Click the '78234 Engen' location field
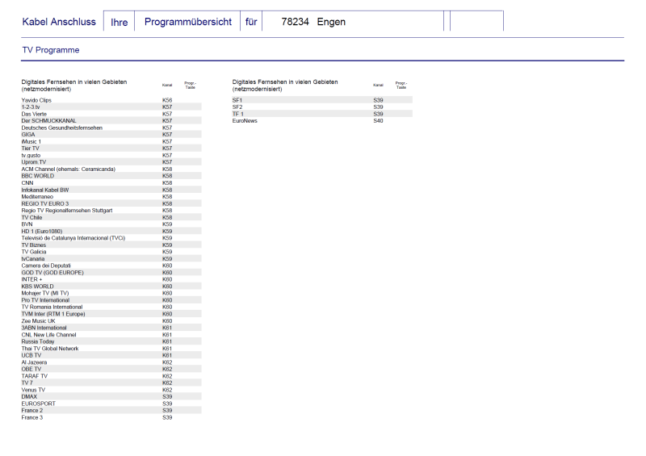 [x=353, y=22]
